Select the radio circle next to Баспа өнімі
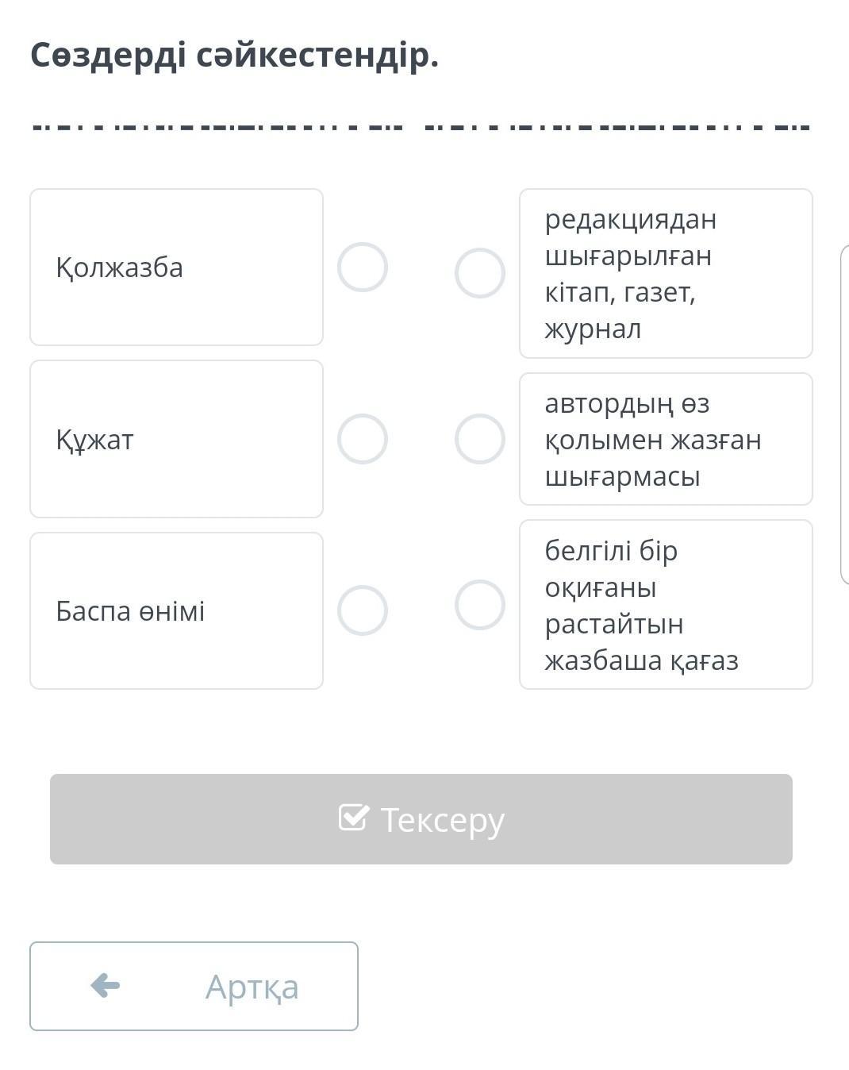 (x=363, y=610)
